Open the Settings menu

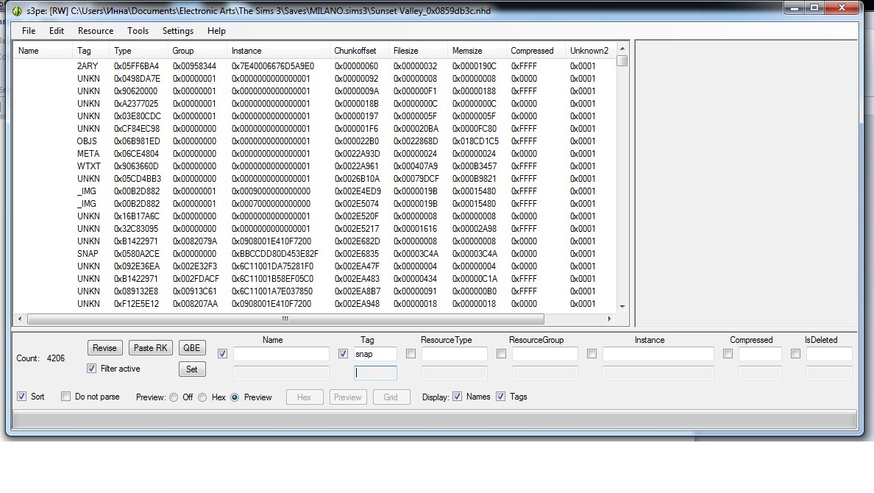click(178, 31)
